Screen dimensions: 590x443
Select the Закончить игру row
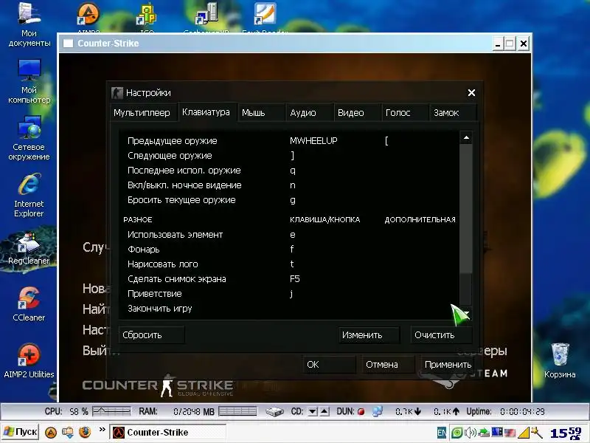click(290, 309)
